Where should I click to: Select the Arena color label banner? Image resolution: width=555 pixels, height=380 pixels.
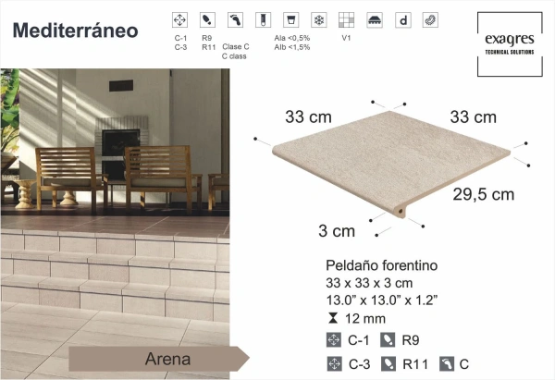157,359
